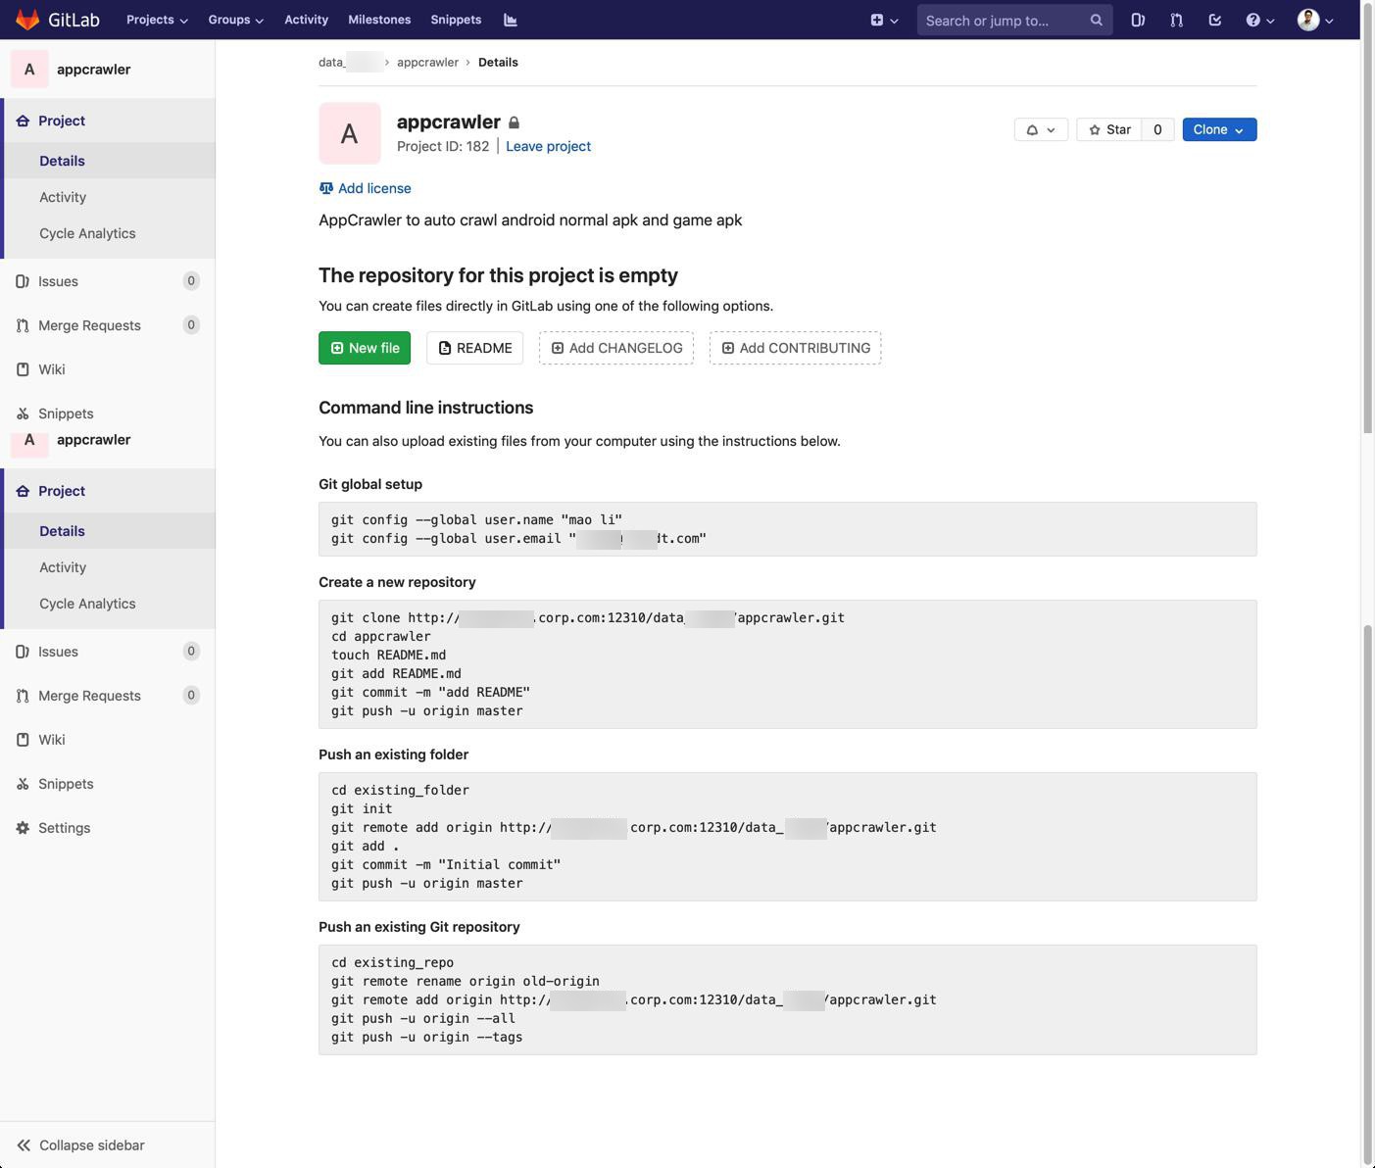Click the 'Create a new repository' heading
This screenshot has height=1168, width=1375.
pos(397,582)
